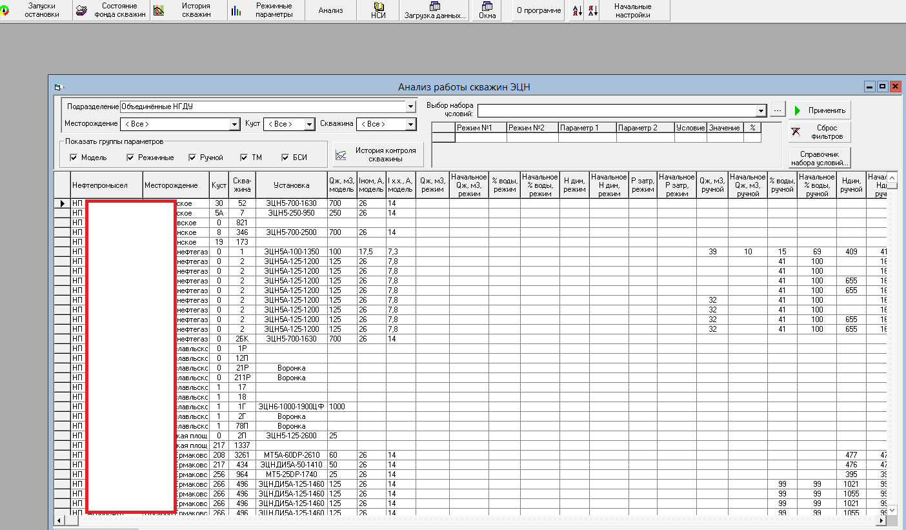Screen dimensions: 906x530
Task: Click the Р затр, режим column header
Action: point(643,185)
